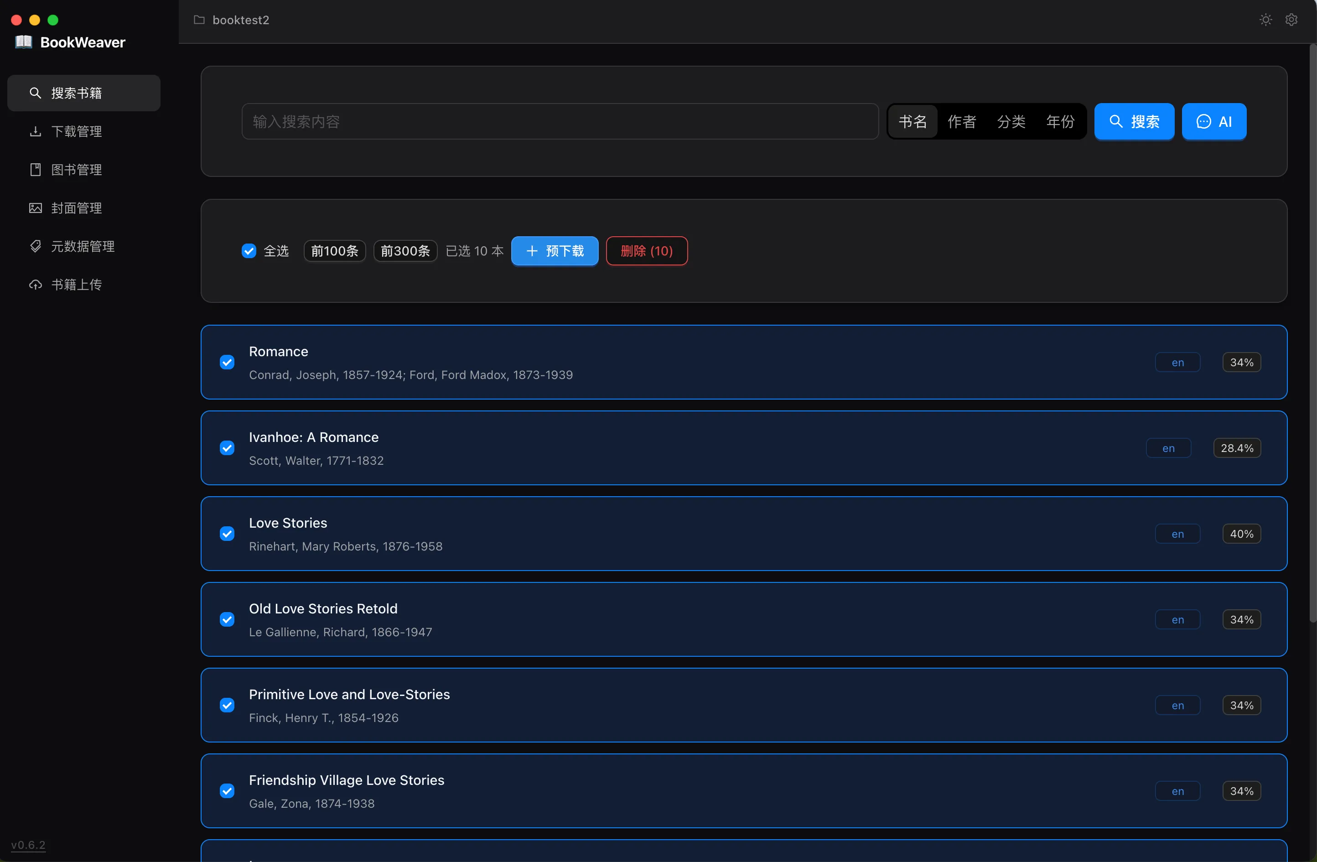Switch search filter to 作者 tab
Image resolution: width=1317 pixels, height=862 pixels.
962,121
